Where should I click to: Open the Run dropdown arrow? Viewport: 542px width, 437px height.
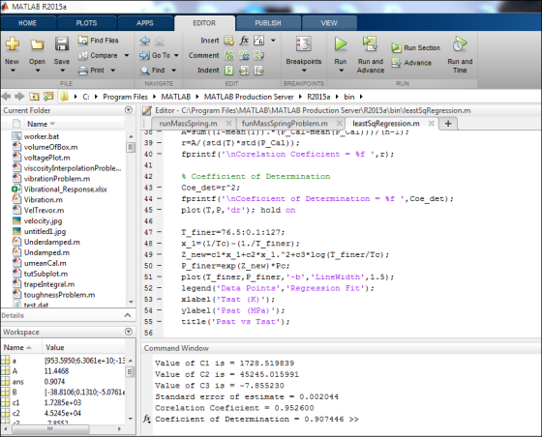click(x=341, y=71)
